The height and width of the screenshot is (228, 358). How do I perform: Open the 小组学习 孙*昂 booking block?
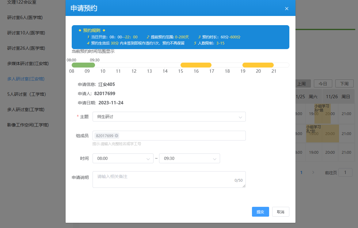pyautogui.click(x=322, y=114)
